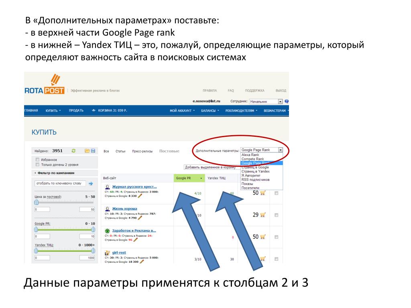Click the green refresh results icon
The width and height of the screenshot is (411, 308).
[x=74, y=151]
